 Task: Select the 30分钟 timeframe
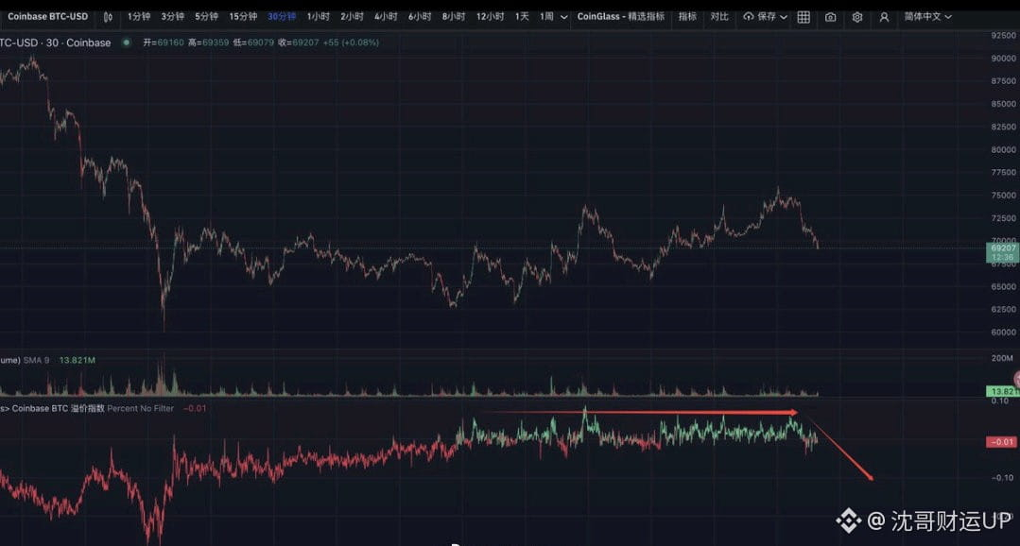282,17
